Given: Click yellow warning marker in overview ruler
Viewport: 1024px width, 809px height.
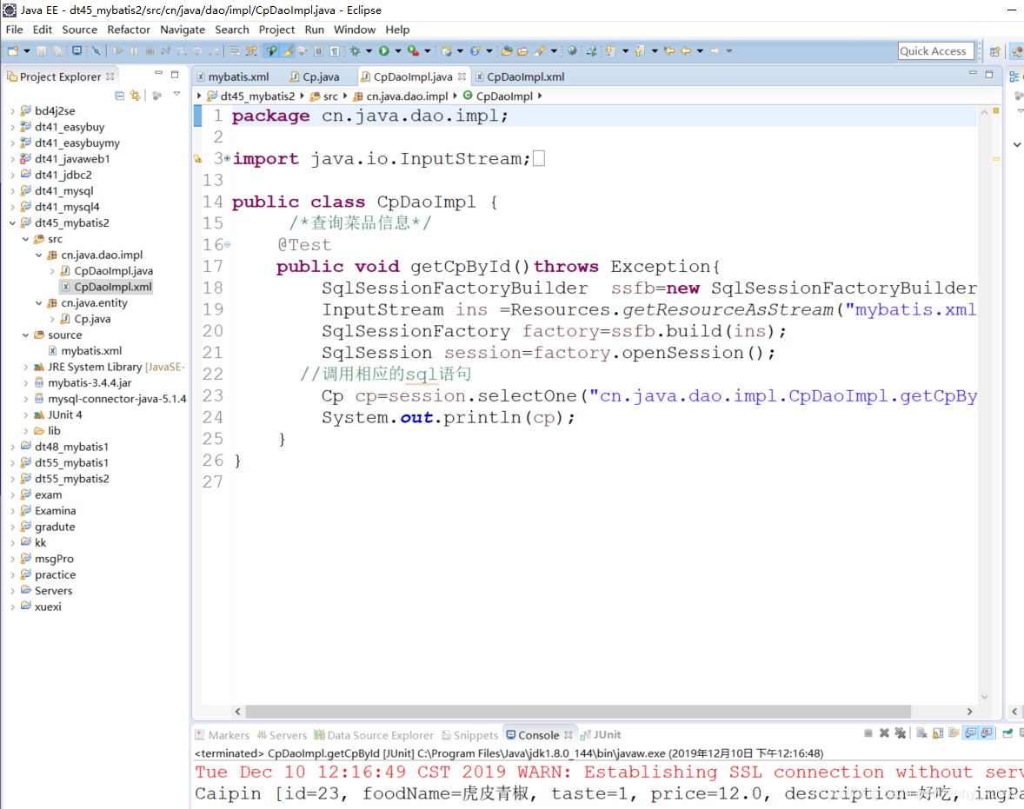Looking at the screenshot, I should click(x=996, y=159).
